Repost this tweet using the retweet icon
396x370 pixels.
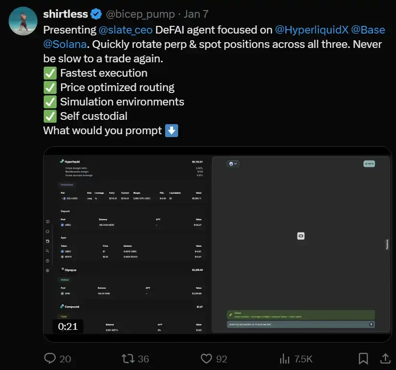click(128, 358)
